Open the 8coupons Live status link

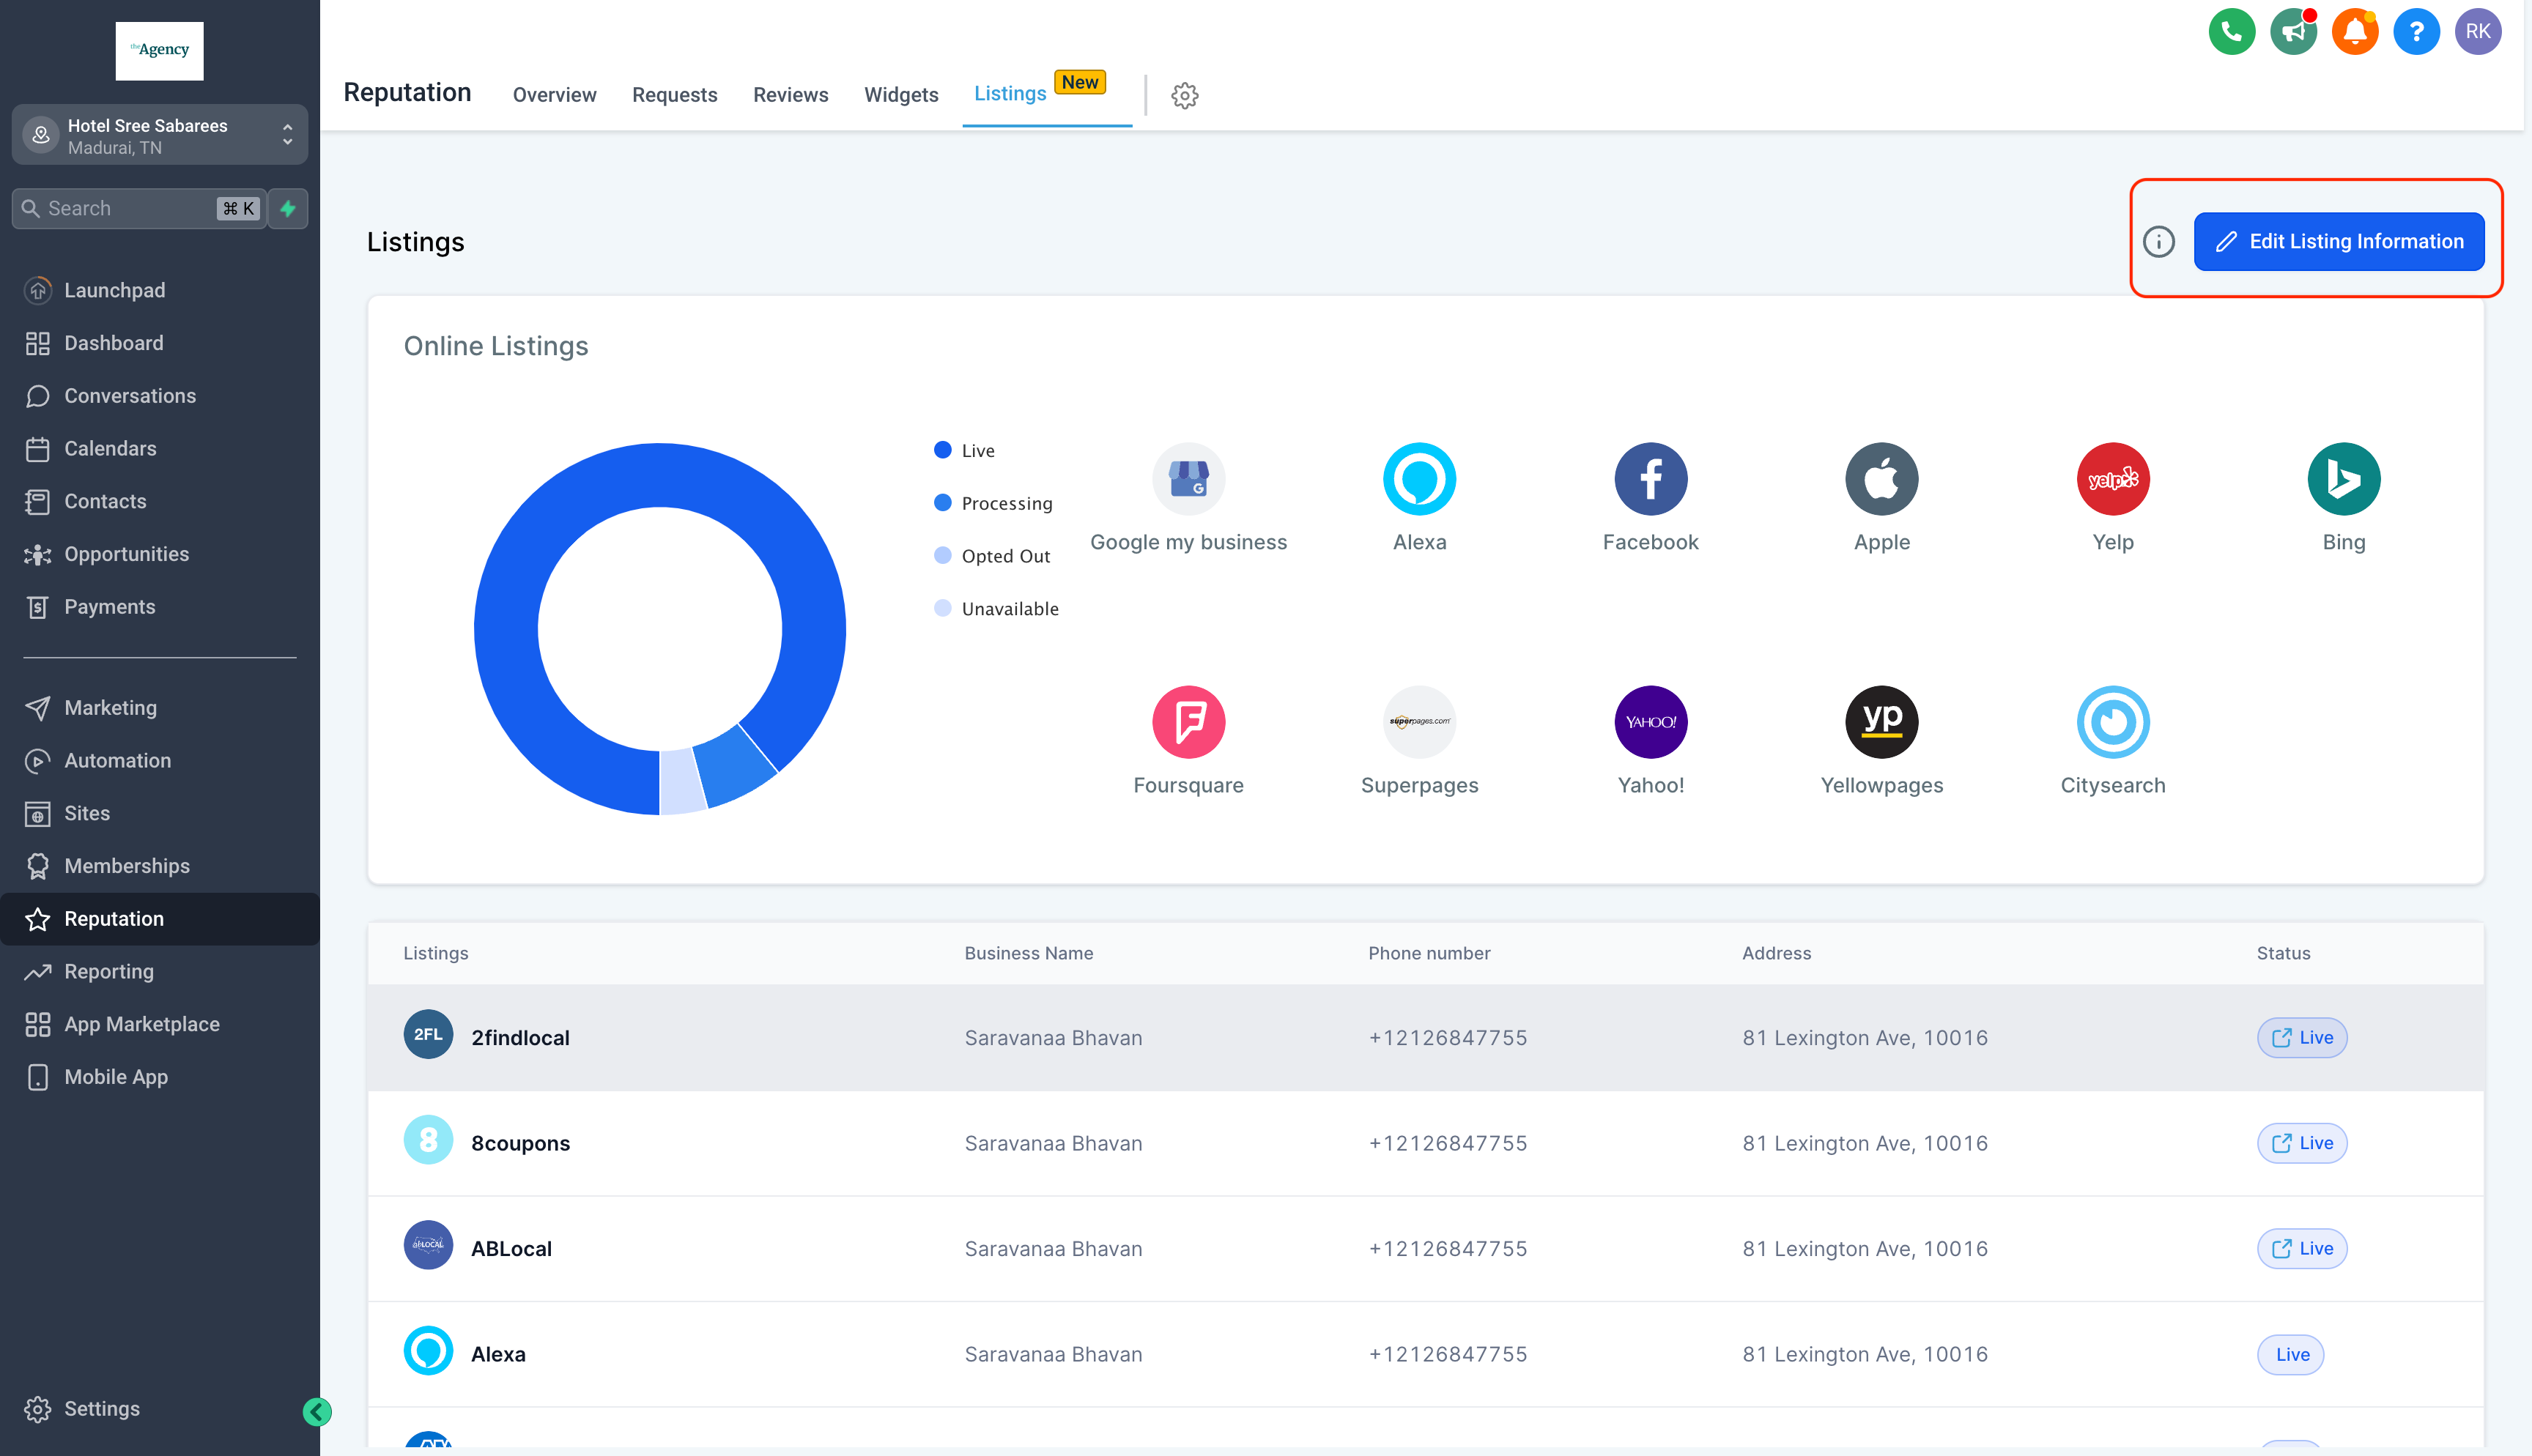(2301, 1143)
